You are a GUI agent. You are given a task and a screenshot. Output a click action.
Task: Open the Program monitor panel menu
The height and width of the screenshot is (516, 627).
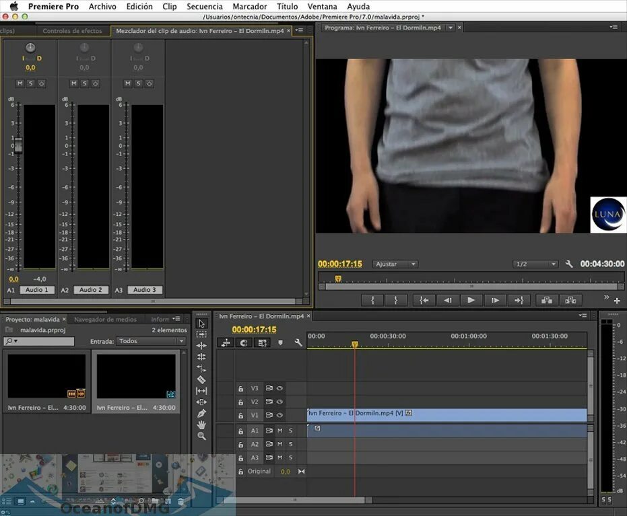point(614,27)
